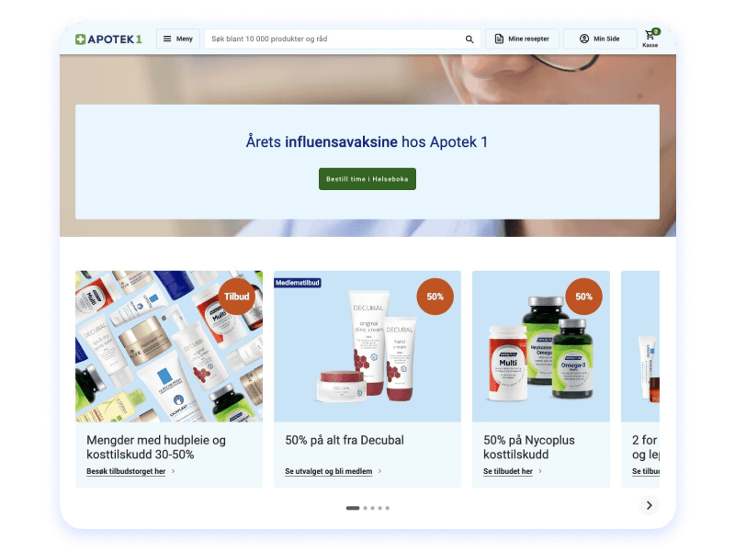Viewport: 735px width, 551px height.
Task: Open the Meny hamburger menu
Action: [x=178, y=39]
